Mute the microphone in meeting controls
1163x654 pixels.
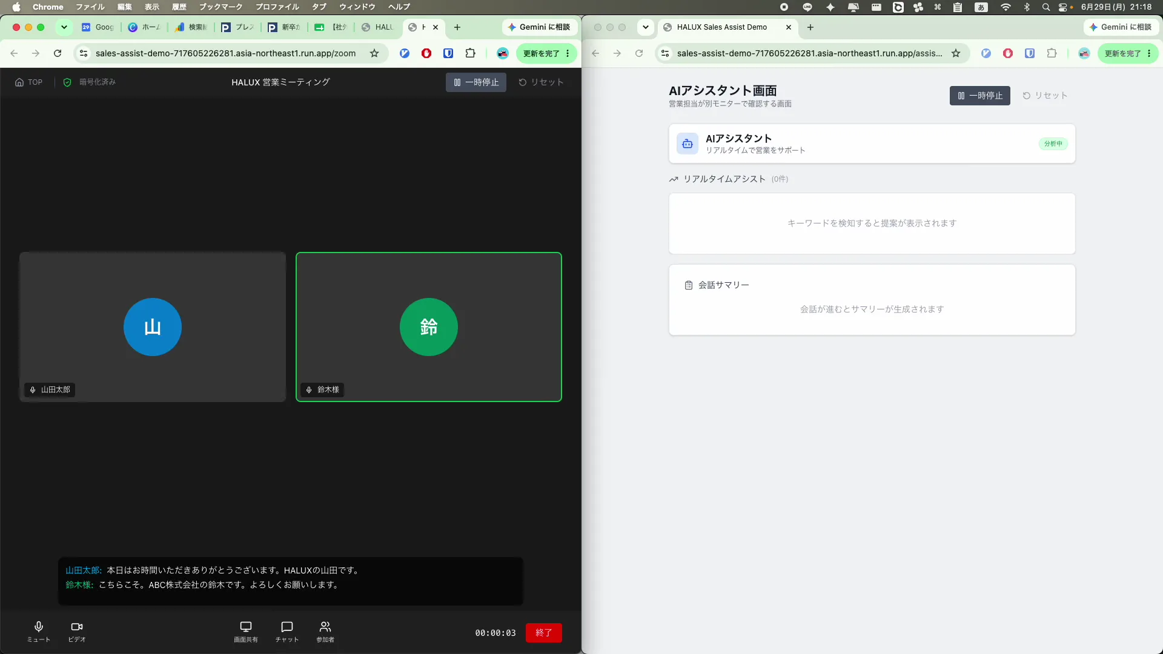[x=39, y=632]
